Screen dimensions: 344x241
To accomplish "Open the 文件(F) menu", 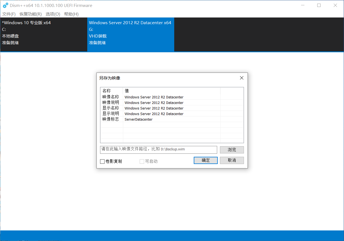I will tap(9, 14).
